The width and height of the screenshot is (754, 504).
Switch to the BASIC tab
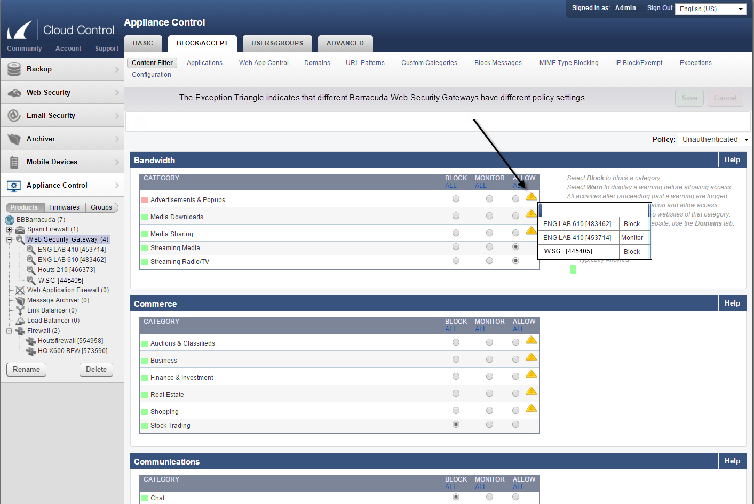point(143,43)
